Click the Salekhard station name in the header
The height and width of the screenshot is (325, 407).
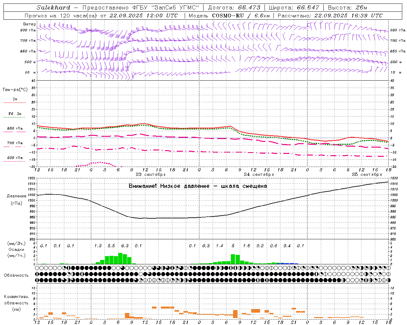pyautogui.click(x=53, y=8)
